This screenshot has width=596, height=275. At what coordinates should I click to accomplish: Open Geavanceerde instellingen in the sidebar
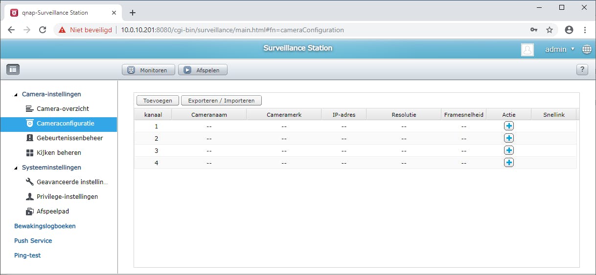(x=59, y=182)
